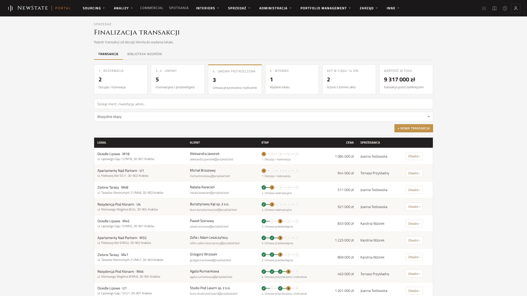Open the Apartamenty Nad Parkiem U1 transaction
Screen dimensions: 527x296
pyautogui.click(x=414, y=173)
